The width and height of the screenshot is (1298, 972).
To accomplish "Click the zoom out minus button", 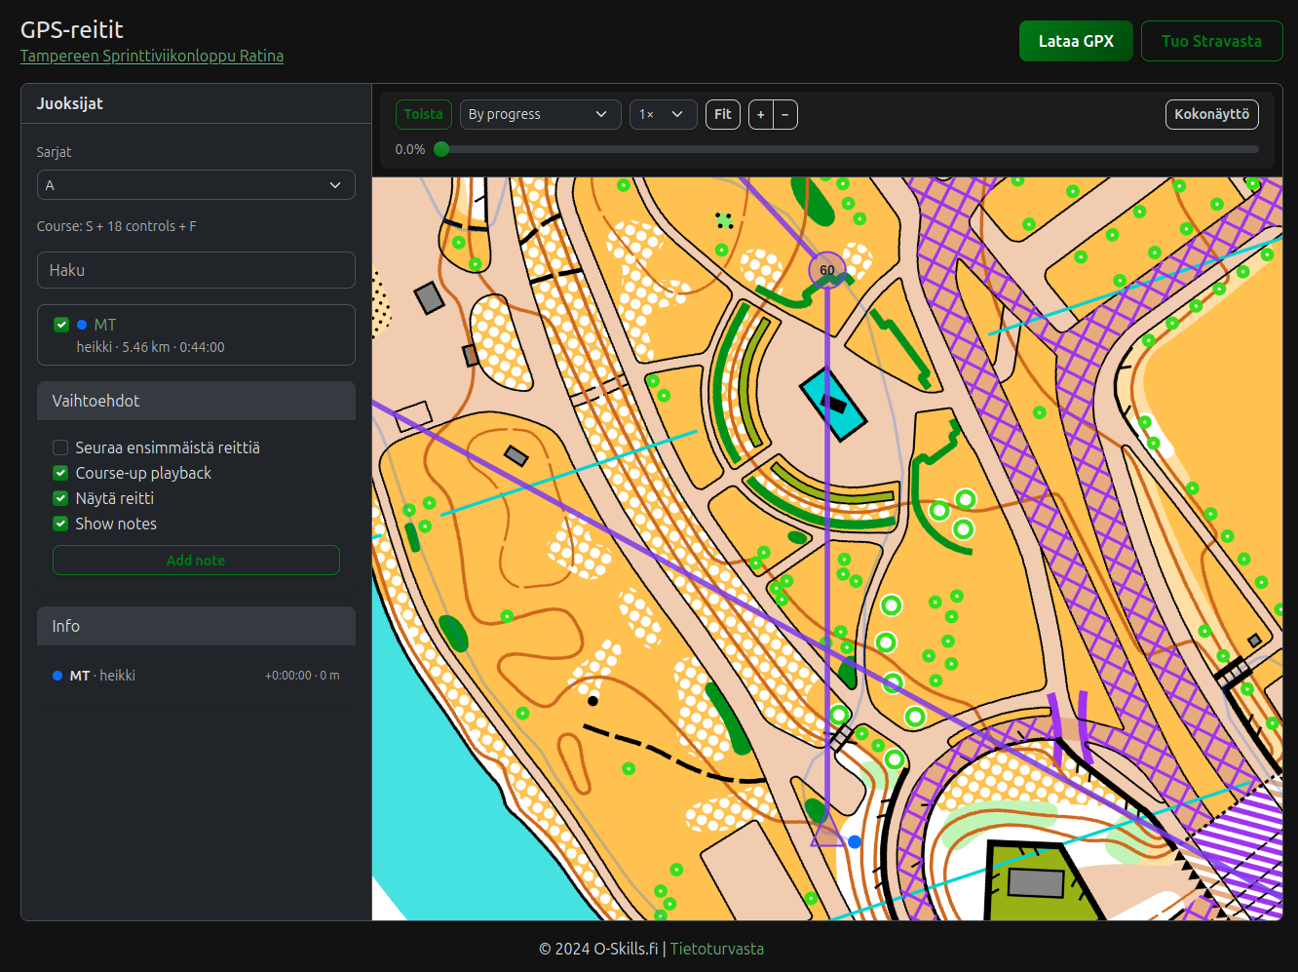I will (785, 115).
